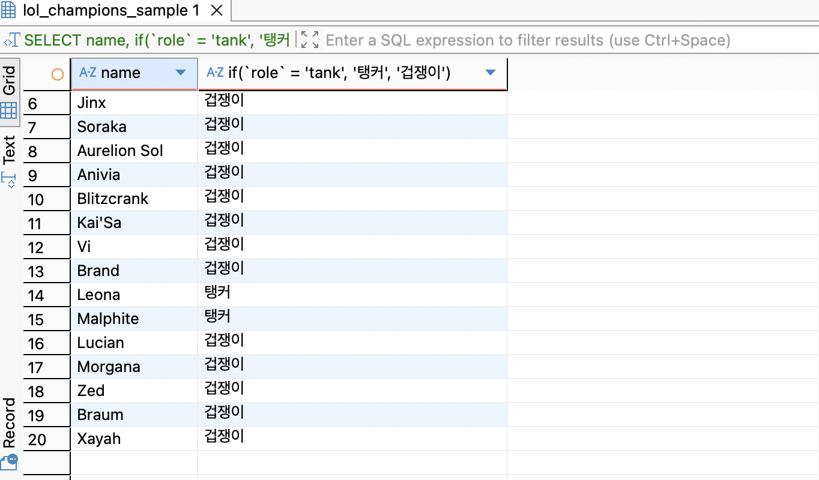Select row number 11

47,223
